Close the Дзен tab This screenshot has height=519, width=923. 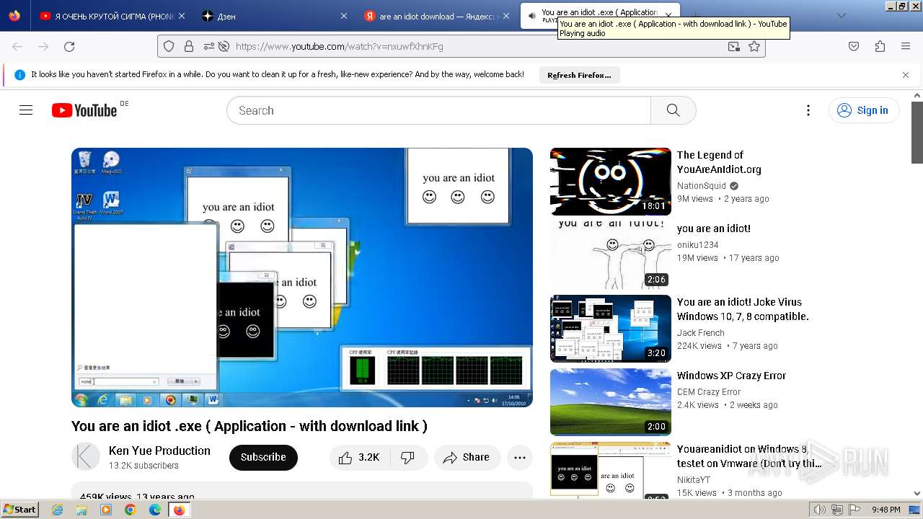(x=344, y=16)
